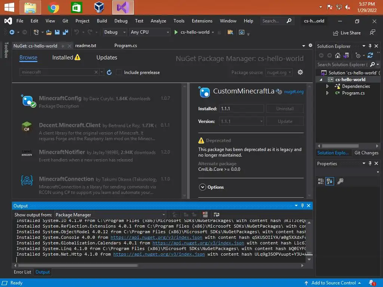
Task: Open the File menu
Action: (x=20, y=21)
